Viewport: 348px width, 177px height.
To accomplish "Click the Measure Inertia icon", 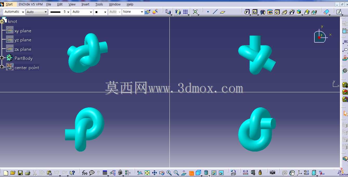I will click(260, 173).
